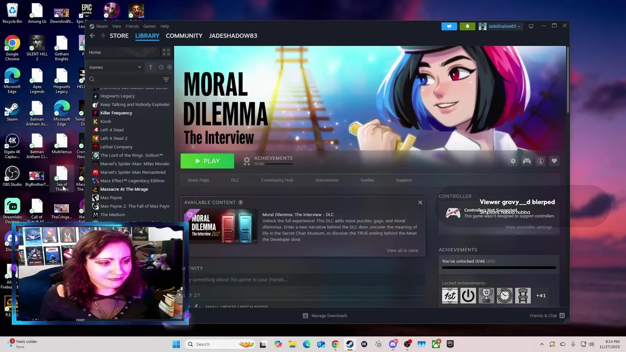Click the power button achievement icon

(468, 295)
